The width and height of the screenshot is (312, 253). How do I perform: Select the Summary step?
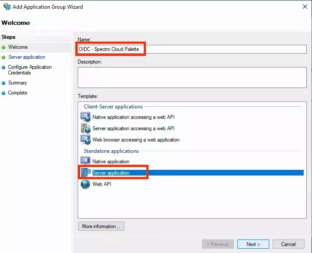[x=17, y=83]
